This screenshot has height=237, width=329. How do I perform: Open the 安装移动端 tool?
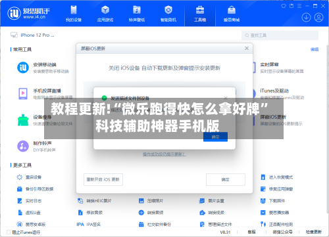43,68
